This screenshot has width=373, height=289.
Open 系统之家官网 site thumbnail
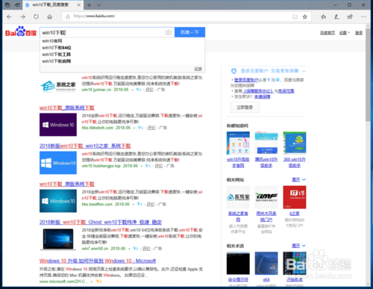[238, 197]
